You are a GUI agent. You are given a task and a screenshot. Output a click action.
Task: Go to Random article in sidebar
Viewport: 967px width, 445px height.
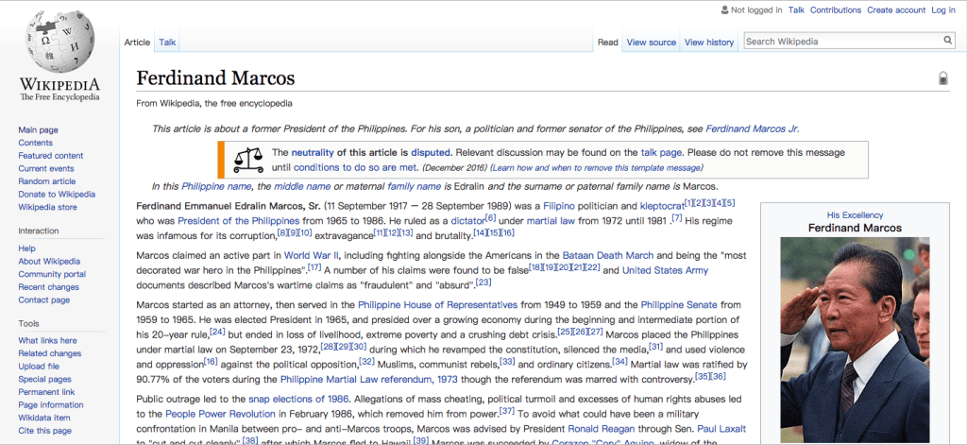[x=46, y=181]
